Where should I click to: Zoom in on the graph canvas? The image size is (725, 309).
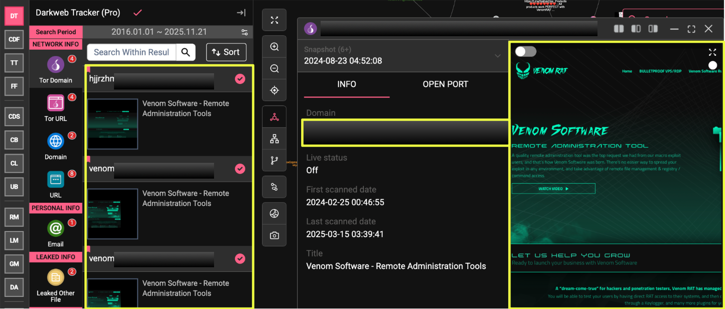[275, 47]
